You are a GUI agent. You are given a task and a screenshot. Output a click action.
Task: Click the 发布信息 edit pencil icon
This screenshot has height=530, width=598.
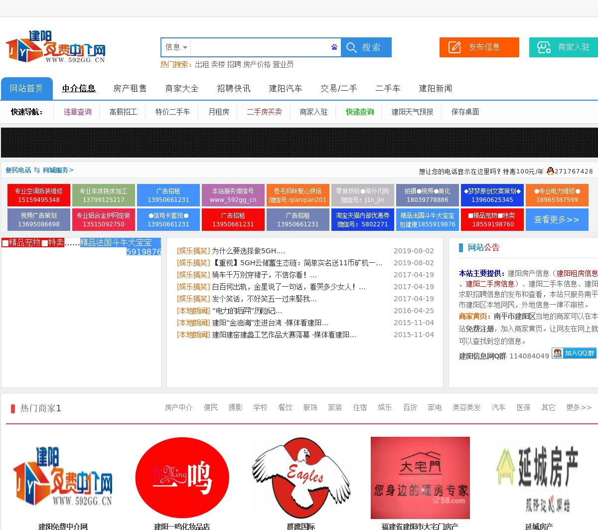[454, 47]
